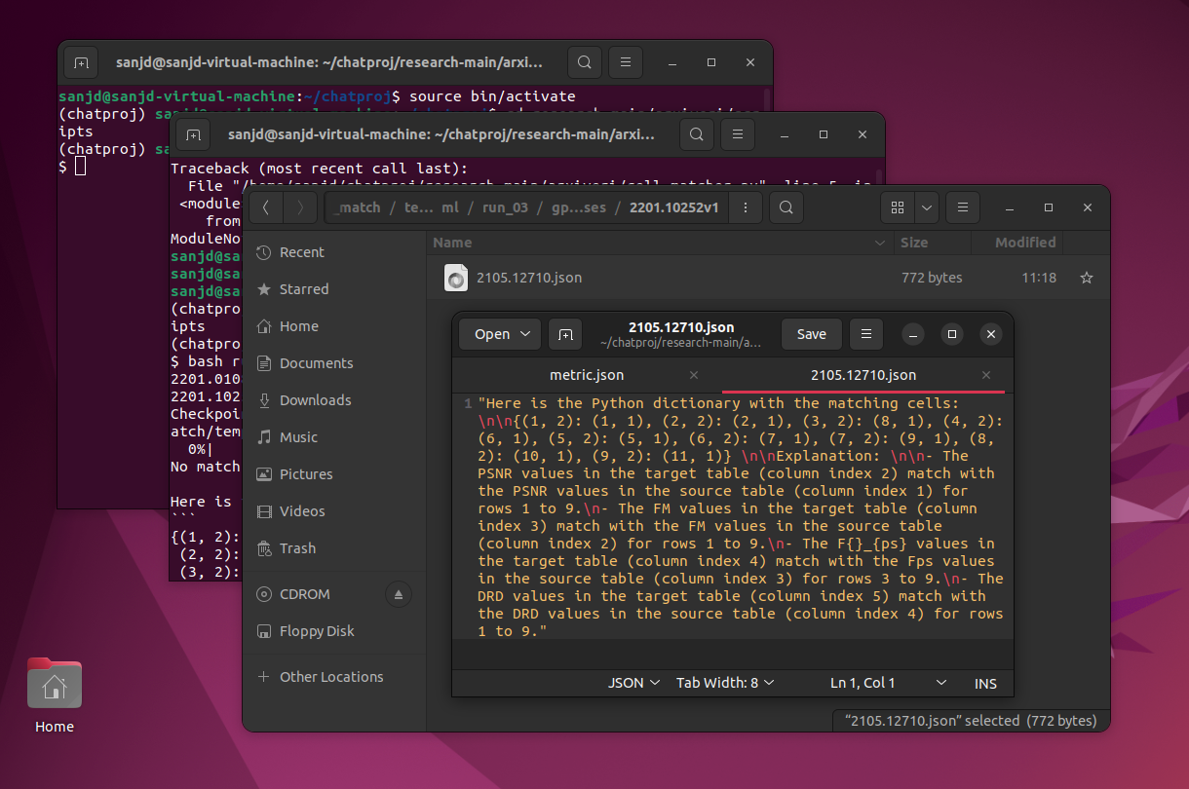Select 2201.10252v1 folder in path bar
This screenshot has height=789, width=1189.
(676, 207)
